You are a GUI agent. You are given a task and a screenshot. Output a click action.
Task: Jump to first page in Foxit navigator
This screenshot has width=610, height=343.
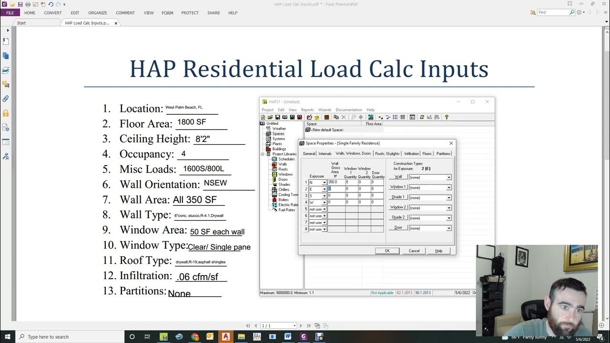[248, 325]
